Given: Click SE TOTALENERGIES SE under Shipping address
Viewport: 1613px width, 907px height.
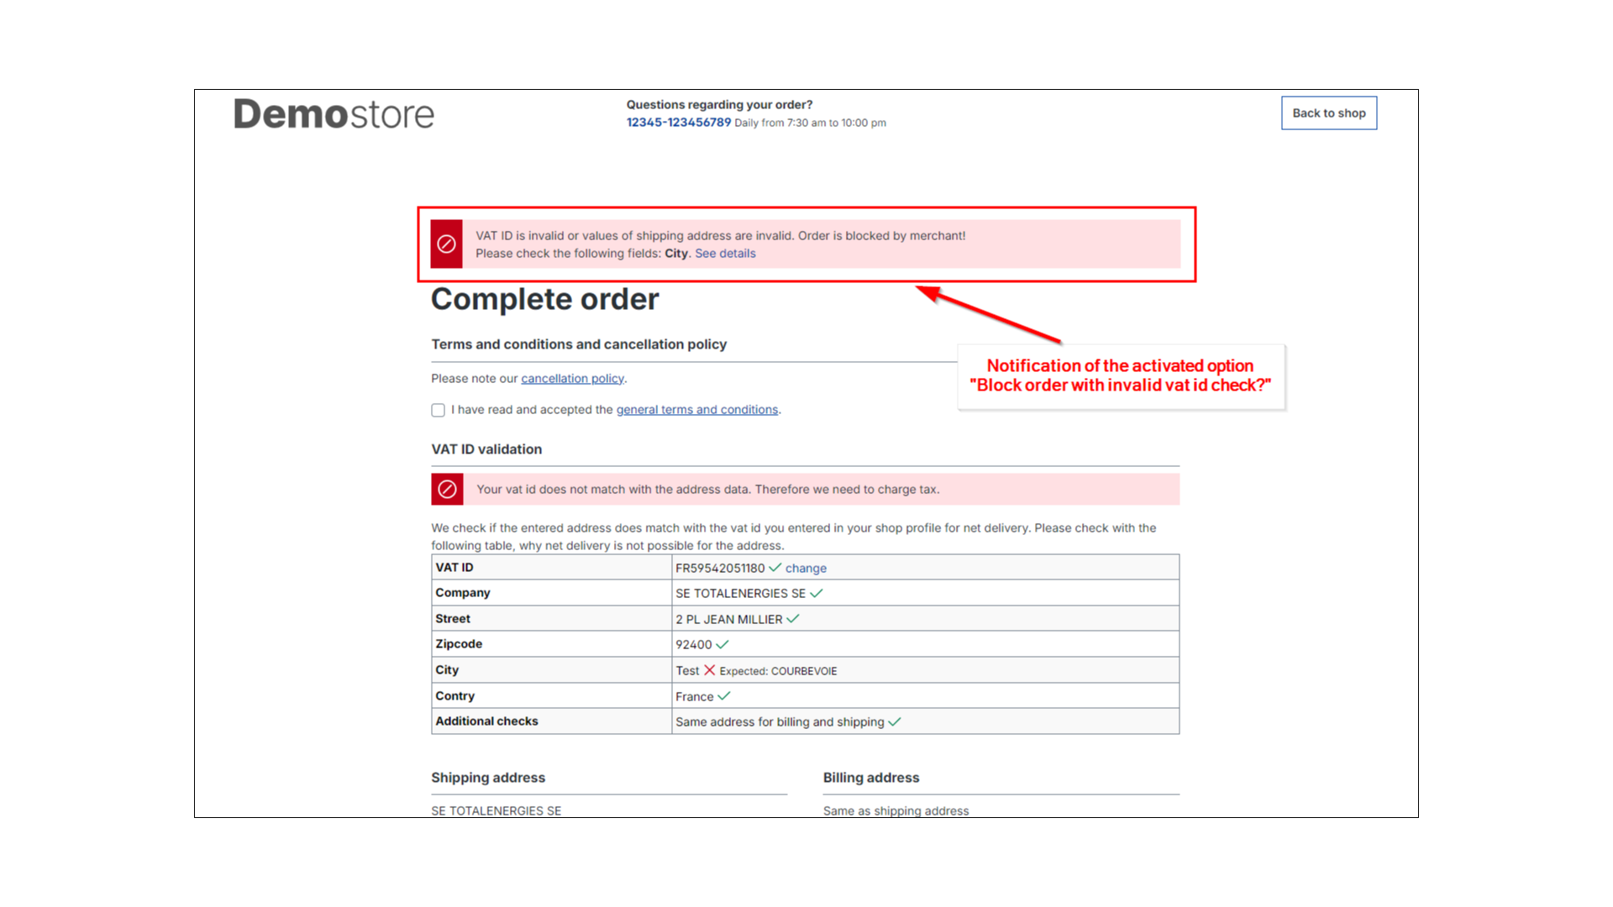Looking at the screenshot, I should 497,810.
